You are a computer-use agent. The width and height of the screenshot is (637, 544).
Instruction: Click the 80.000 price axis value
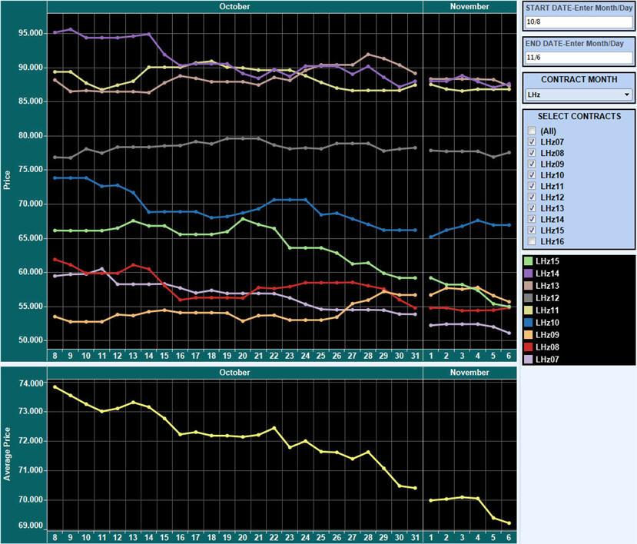pyautogui.click(x=31, y=135)
